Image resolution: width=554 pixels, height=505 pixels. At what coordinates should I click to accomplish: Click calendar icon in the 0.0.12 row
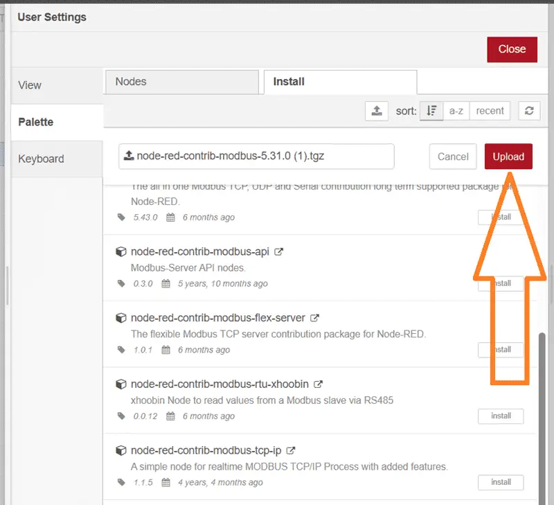click(170, 416)
